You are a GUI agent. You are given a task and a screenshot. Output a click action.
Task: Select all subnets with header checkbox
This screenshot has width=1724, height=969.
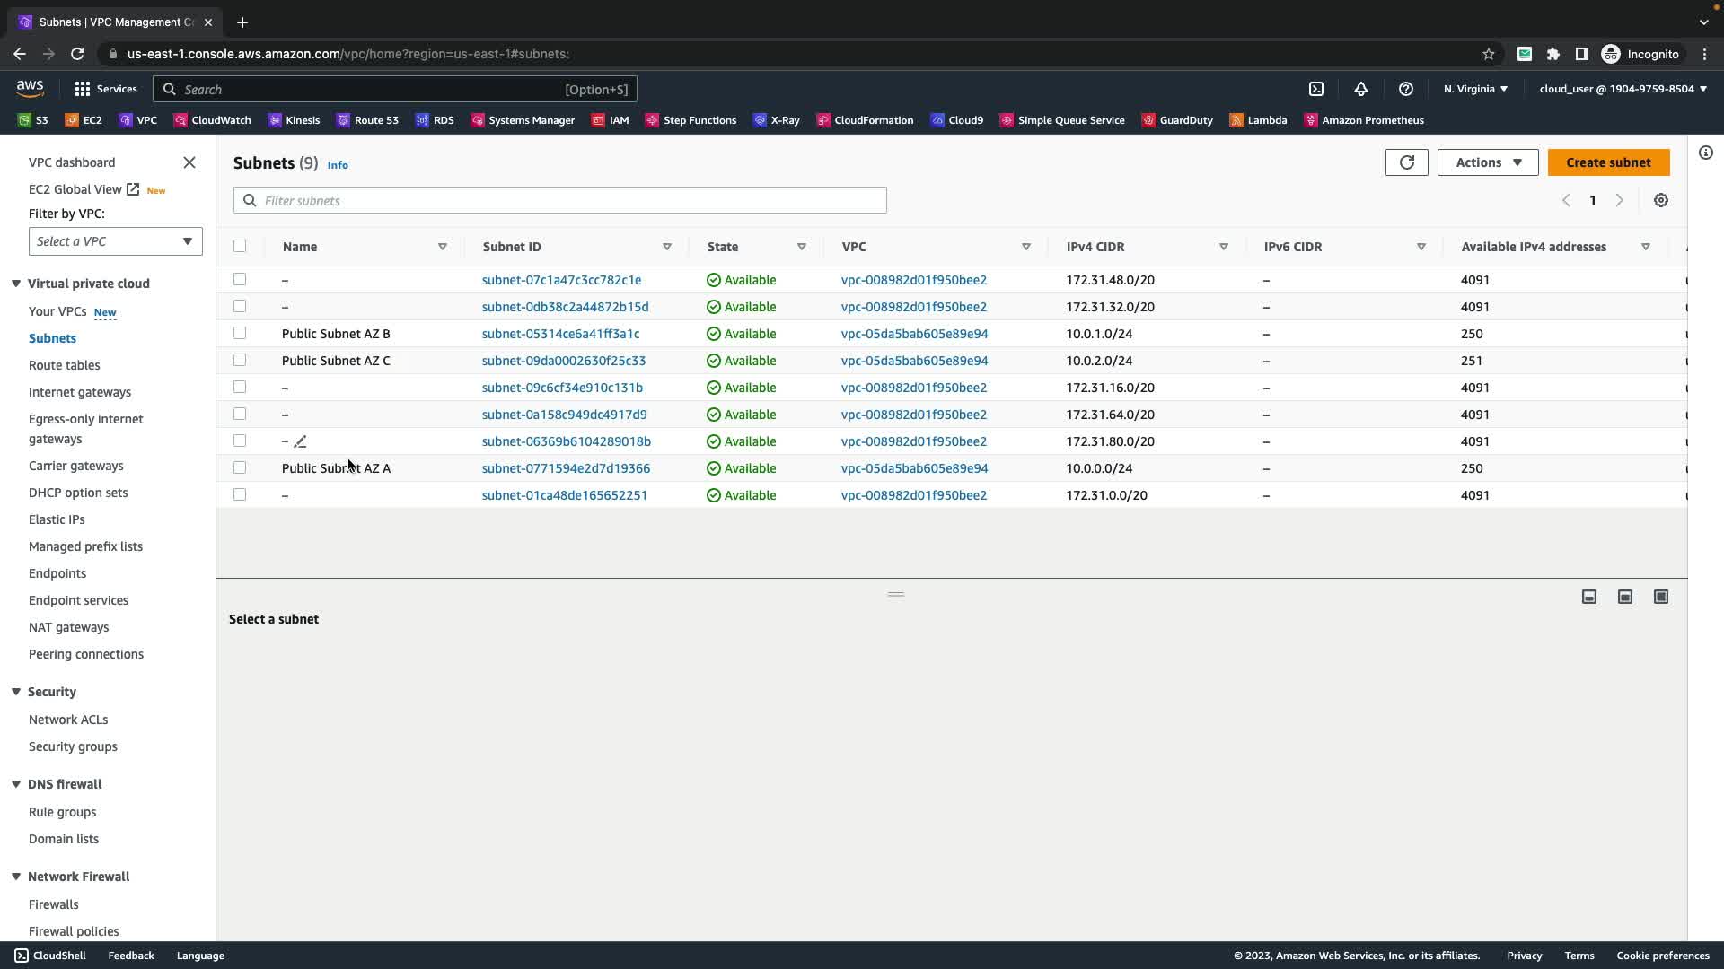coord(240,246)
